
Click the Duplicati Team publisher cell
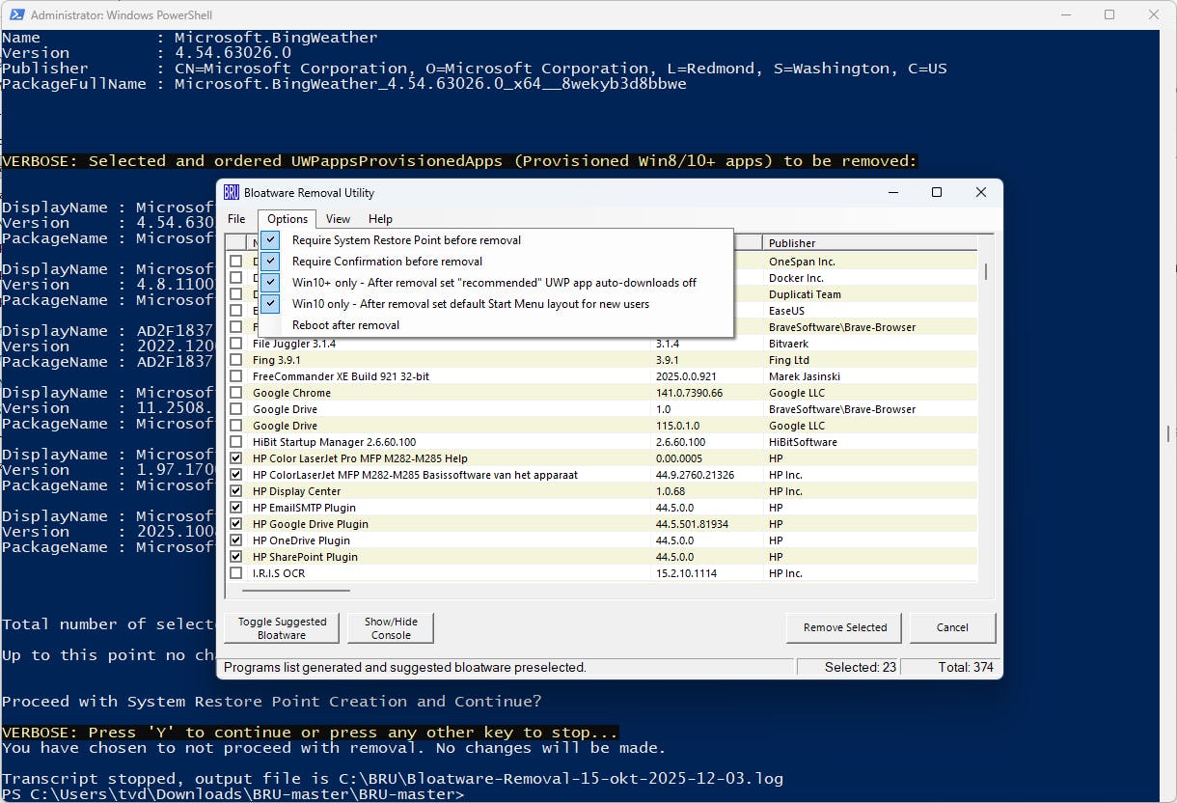805,294
